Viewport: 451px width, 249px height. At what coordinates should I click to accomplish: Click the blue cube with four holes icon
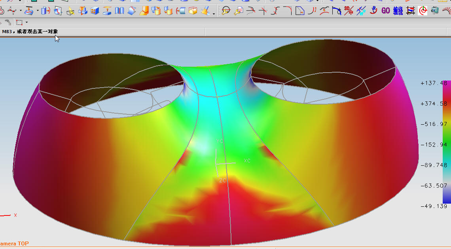(95, 11)
